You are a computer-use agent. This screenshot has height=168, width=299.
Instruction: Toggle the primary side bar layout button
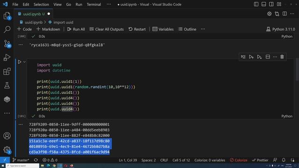[256, 4]
